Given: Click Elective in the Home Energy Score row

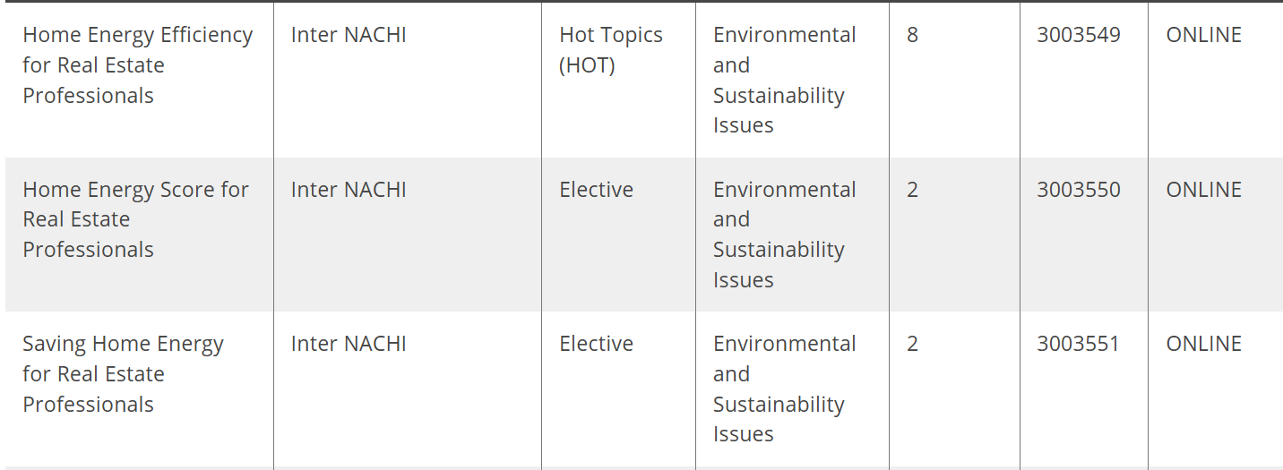Looking at the screenshot, I should click(596, 190).
